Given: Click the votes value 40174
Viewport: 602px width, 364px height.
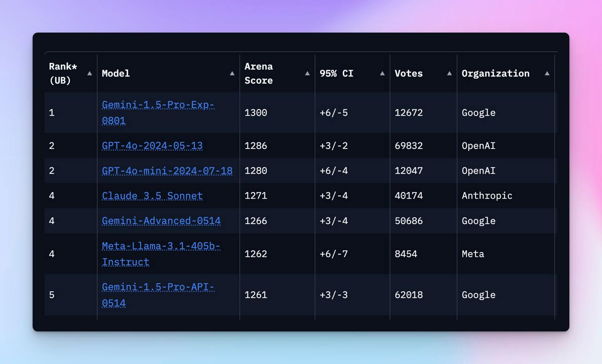Looking at the screenshot, I should 409,195.
